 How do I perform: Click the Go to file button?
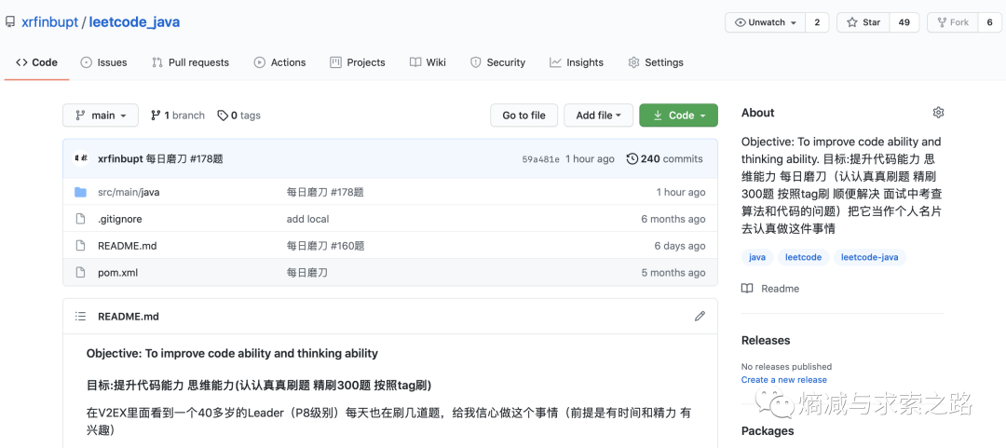click(523, 115)
